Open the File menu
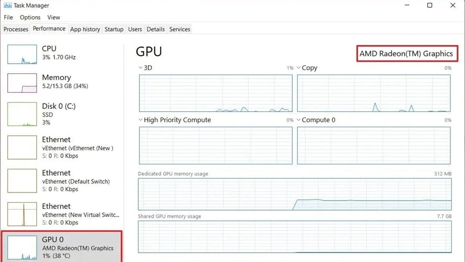Image resolution: width=465 pixels, height=262 pixels. click(8, 17)
